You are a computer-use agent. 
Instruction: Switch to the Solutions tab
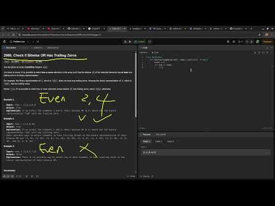[x=38, y=47]
